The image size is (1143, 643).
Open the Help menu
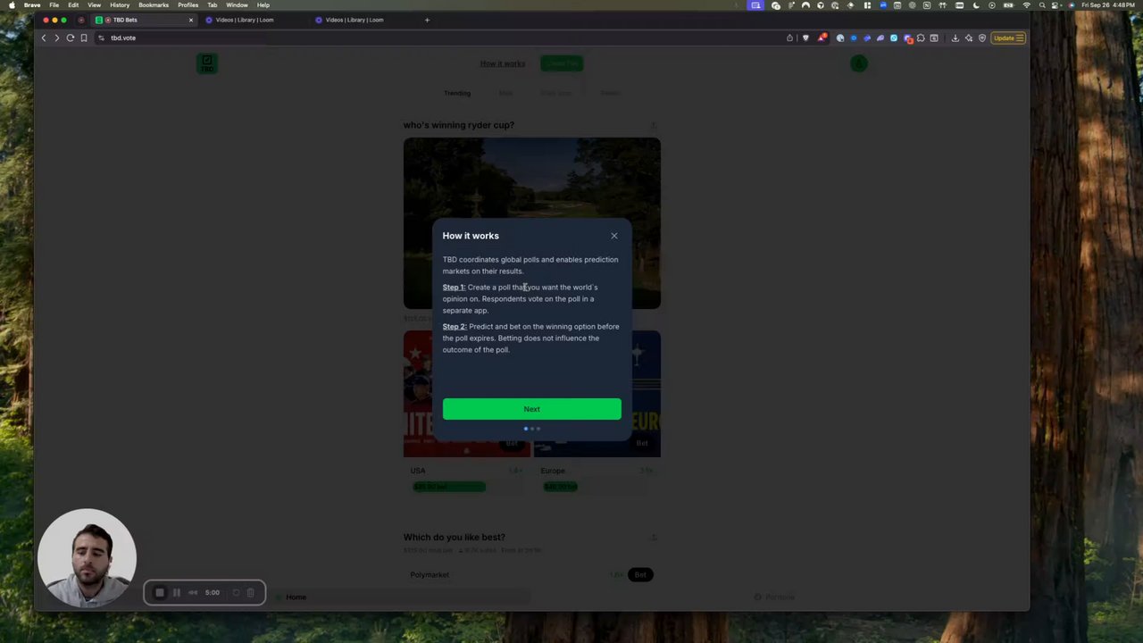pos(263,5)
